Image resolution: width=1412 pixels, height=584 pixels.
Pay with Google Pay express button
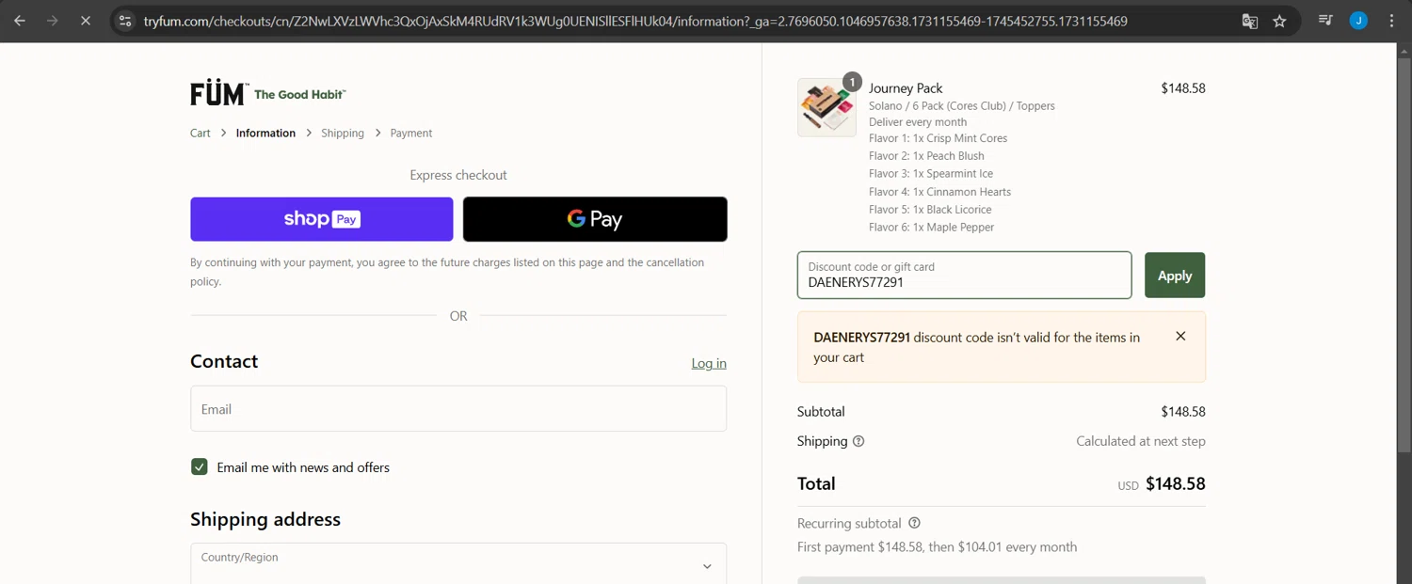595,219
